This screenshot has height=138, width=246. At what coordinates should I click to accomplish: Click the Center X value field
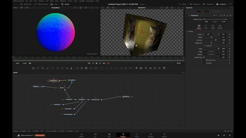[208, 34]
